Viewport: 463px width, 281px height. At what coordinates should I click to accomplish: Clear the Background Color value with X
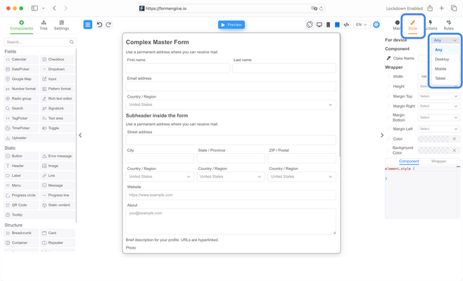pos(455,150)
